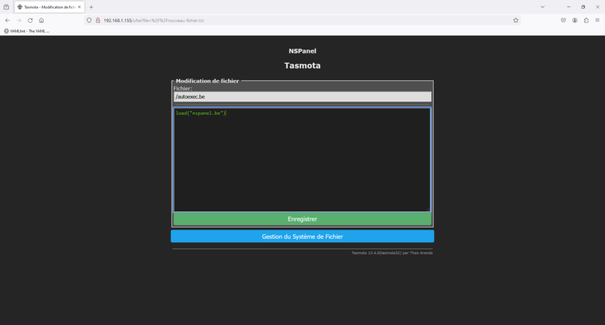This screenshot has height=325, width=605.
Task: Open the insecure connection padlock icon
Action: [98, 21]
